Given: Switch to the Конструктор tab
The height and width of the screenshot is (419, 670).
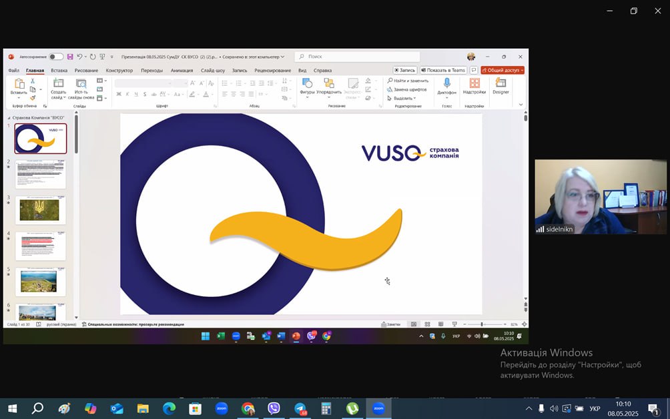Looking at the screenshot, I should point(119,71).
